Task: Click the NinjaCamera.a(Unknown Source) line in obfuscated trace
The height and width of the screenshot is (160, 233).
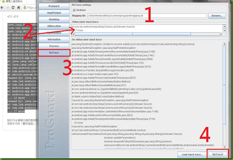Action: 103,27
